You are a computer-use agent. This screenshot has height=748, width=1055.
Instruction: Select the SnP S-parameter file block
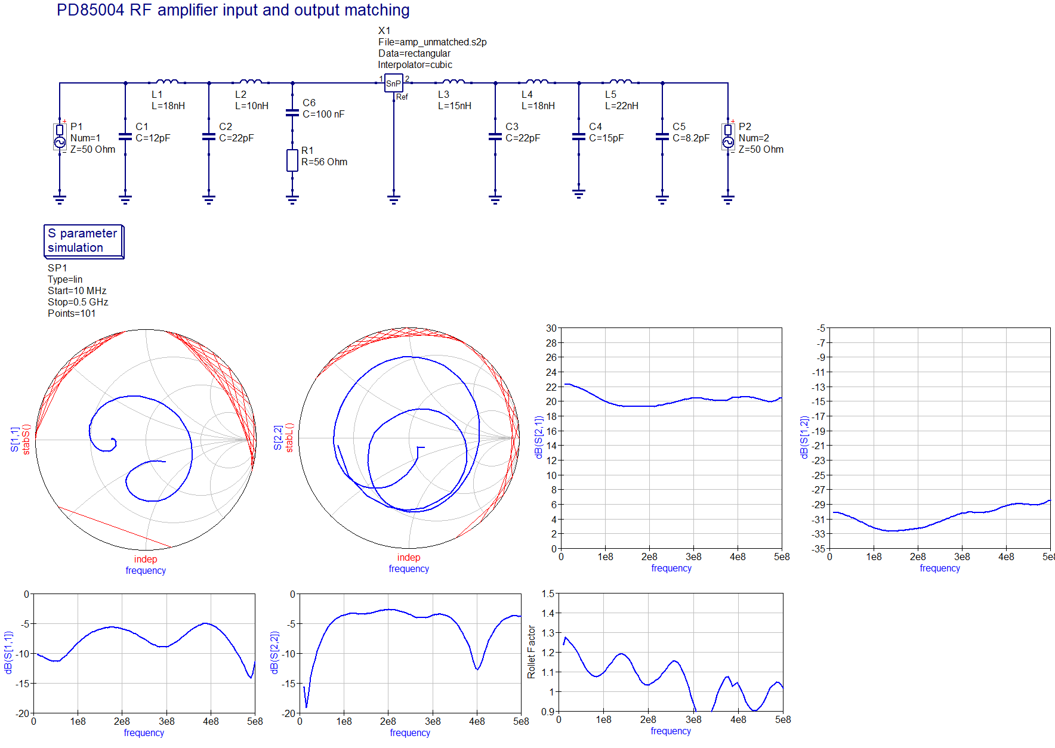coord(394,84)
